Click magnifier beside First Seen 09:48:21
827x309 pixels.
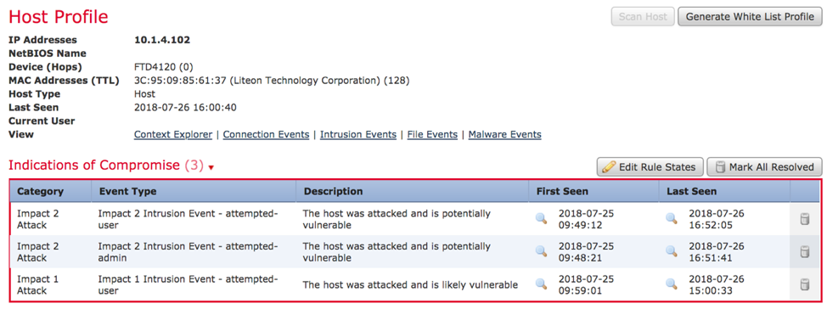point(541,251)
